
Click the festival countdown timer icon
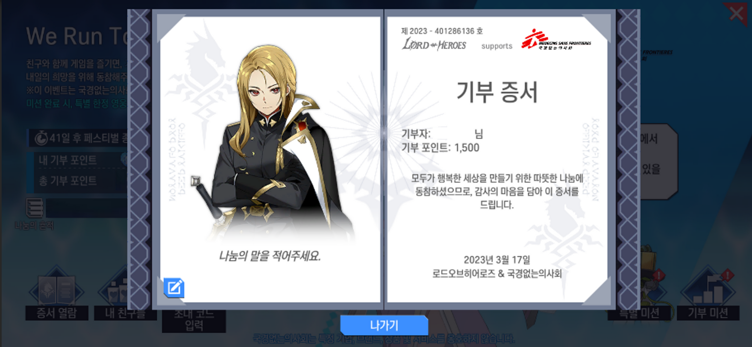41,138
